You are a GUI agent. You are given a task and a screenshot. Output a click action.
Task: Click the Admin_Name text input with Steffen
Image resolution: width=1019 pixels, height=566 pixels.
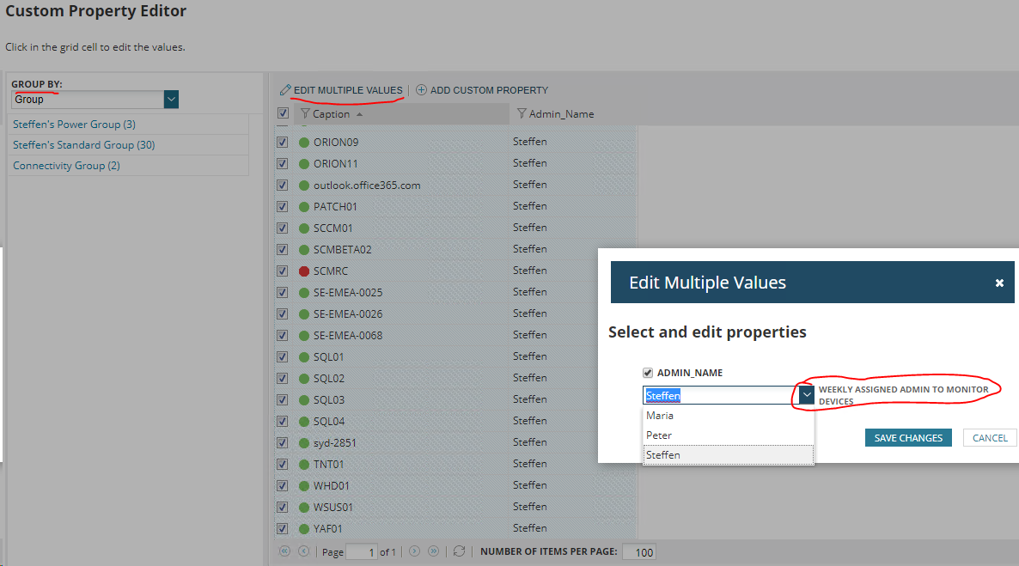tap(721, 395)
